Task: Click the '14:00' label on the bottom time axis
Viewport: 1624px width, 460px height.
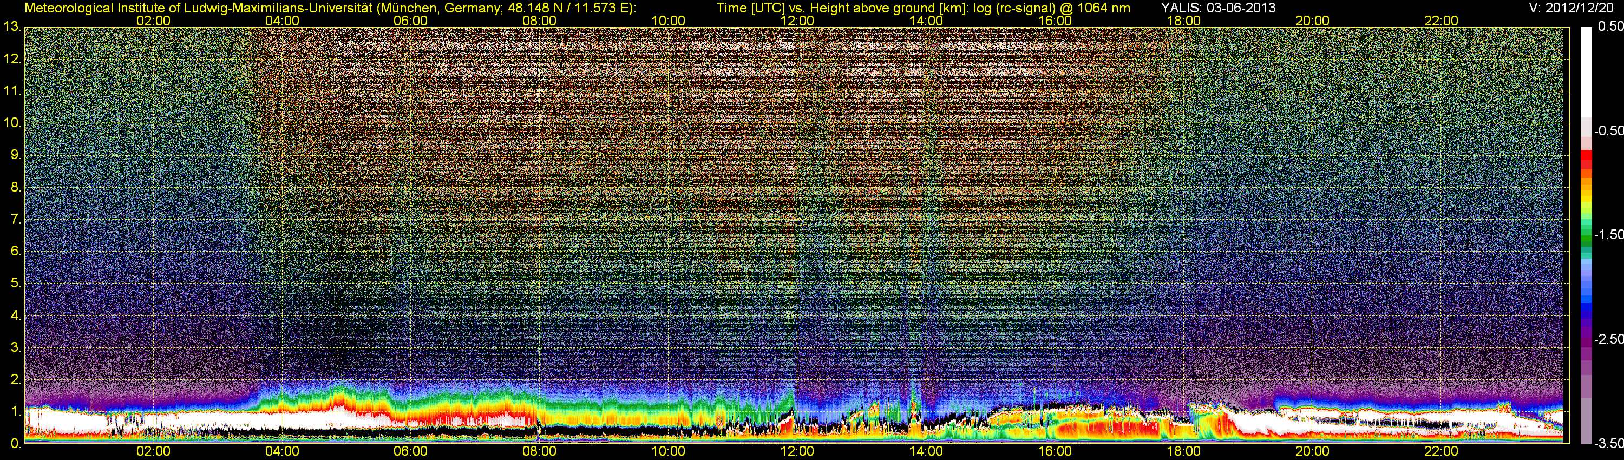Action: coord(926,452)
